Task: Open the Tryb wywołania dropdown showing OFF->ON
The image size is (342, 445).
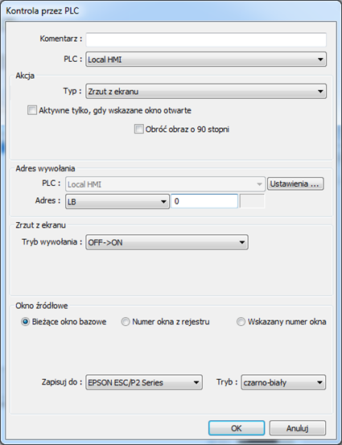Action: [x=167, y=242]
